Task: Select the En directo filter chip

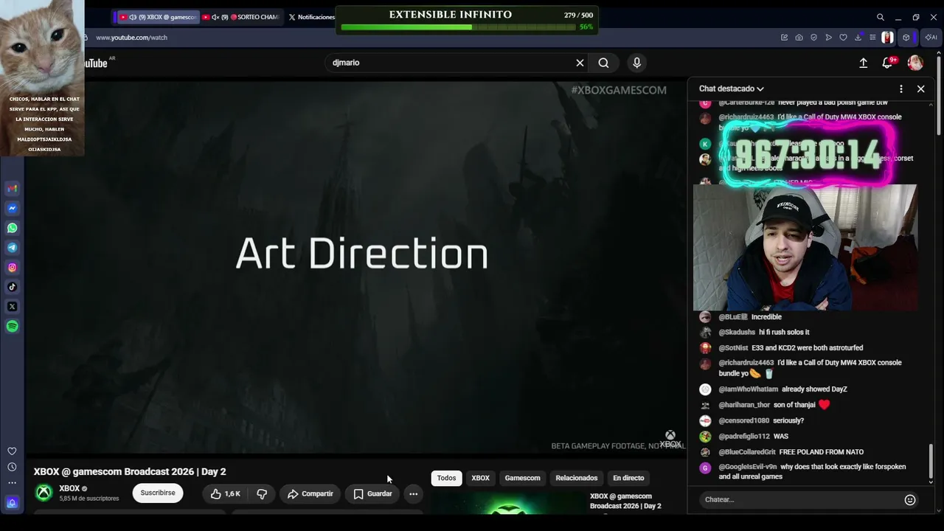Action: tap(628, 478)
